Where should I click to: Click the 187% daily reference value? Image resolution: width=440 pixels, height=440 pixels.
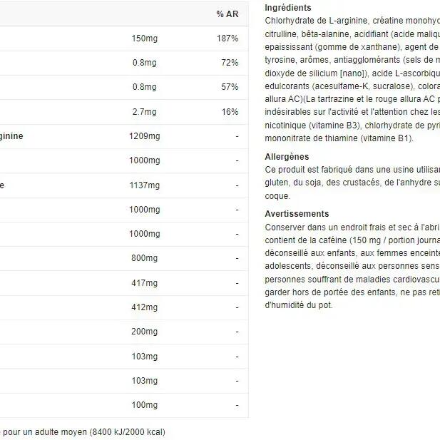pos(227,39)
